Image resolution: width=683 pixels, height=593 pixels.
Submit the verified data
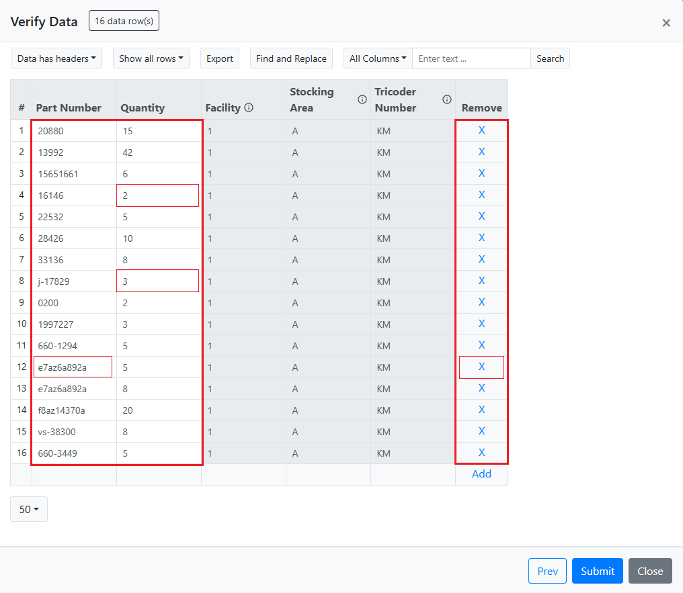pos(597,571)
